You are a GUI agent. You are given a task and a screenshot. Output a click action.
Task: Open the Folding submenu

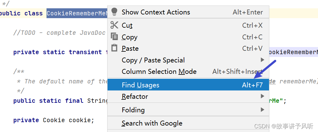pos(133,110)
